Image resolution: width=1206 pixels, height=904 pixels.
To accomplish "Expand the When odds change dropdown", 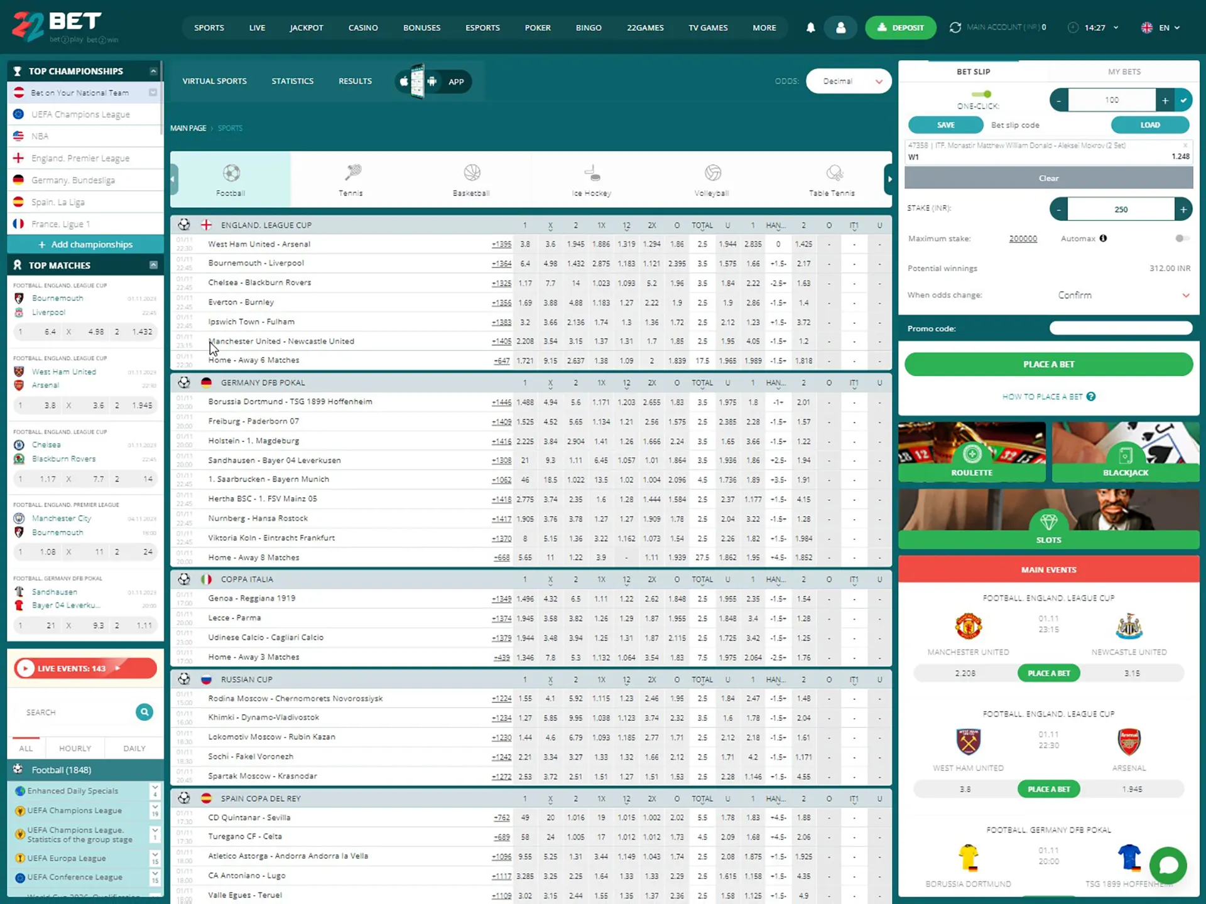I will pos(1185,294).
